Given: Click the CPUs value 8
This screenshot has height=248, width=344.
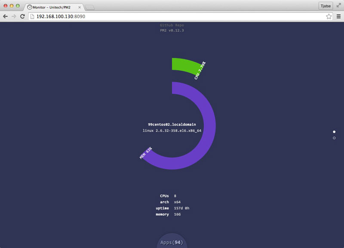Looking at the screenshot, I should (x=175, y=196).
